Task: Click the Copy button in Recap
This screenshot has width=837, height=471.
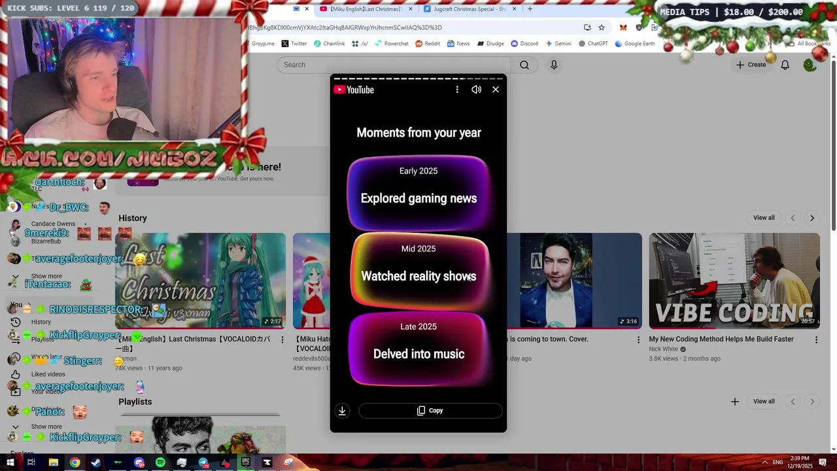Action: pyautogui.click(x=430, y=411)
